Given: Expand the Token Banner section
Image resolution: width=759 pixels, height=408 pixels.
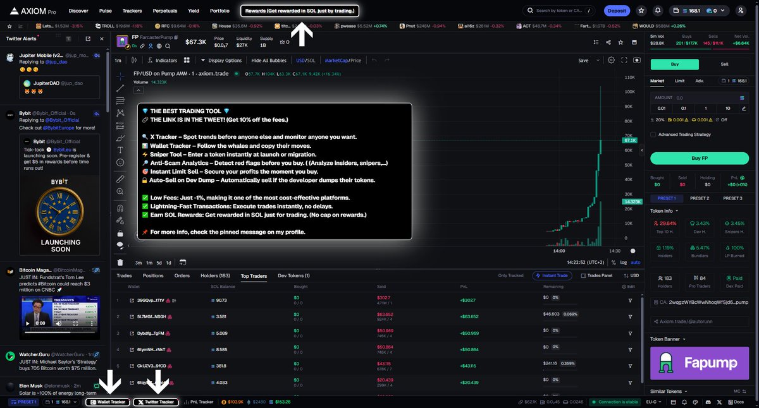Looking at the screenshot, I should [x=669, y=339].
